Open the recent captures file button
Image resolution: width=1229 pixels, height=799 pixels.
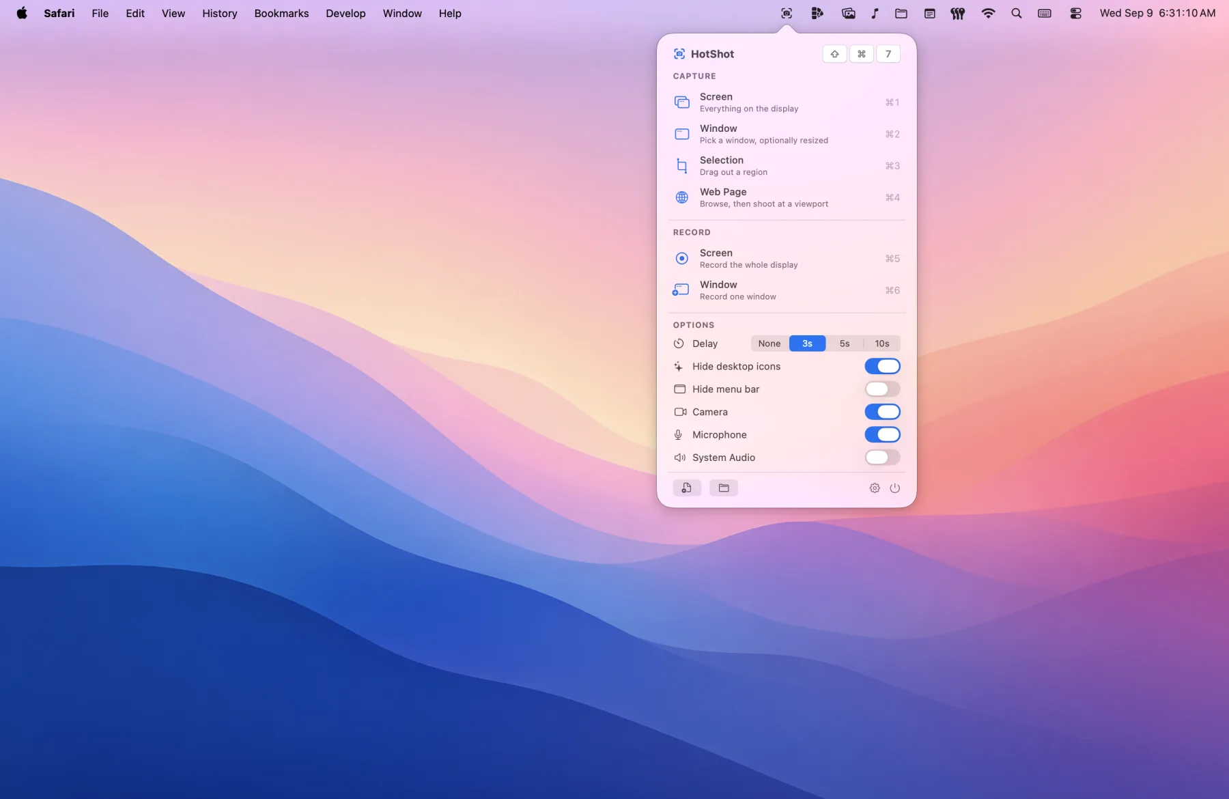click(x=687, y=488)
